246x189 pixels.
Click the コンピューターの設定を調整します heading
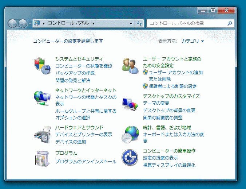pos(68,41)
